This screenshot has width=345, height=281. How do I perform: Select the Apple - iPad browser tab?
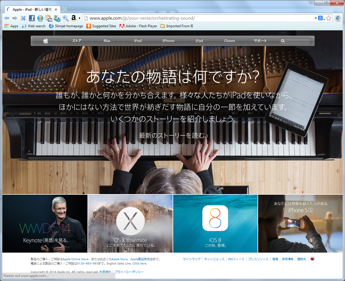[32, 10]
